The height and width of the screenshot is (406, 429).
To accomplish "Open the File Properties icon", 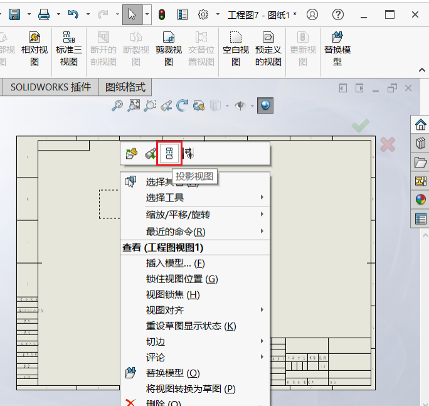I will click(183, 14).
